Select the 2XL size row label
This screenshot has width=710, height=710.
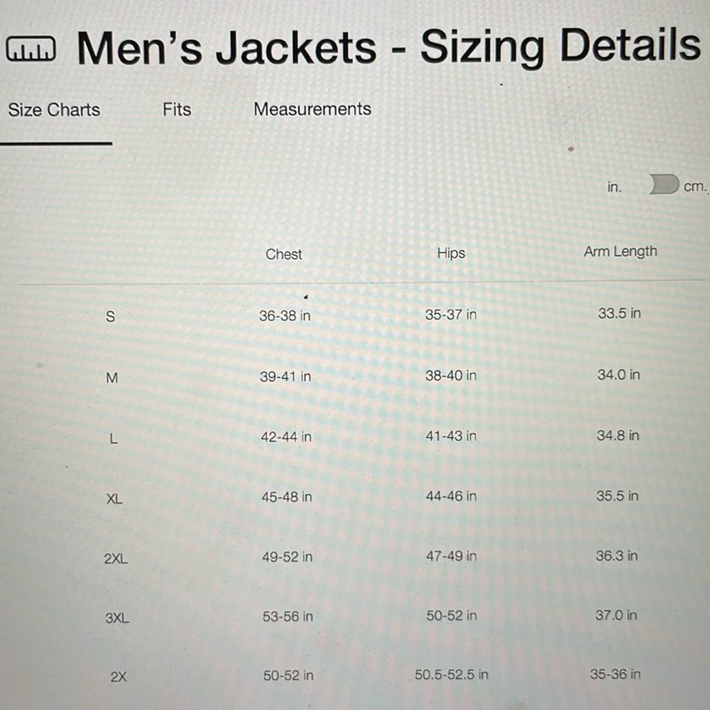pos(116,559)
